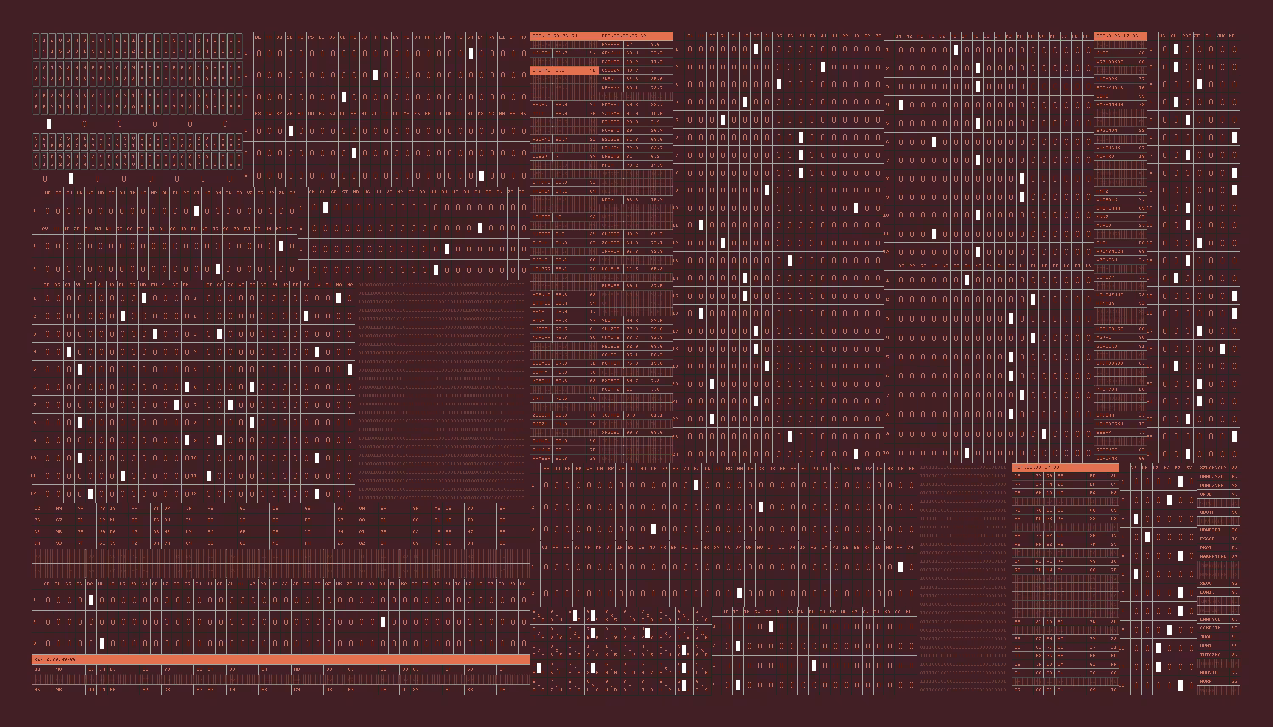Click the JYRA label
The height and width of the screenshot is (727, 1273).
(1102, 53)
